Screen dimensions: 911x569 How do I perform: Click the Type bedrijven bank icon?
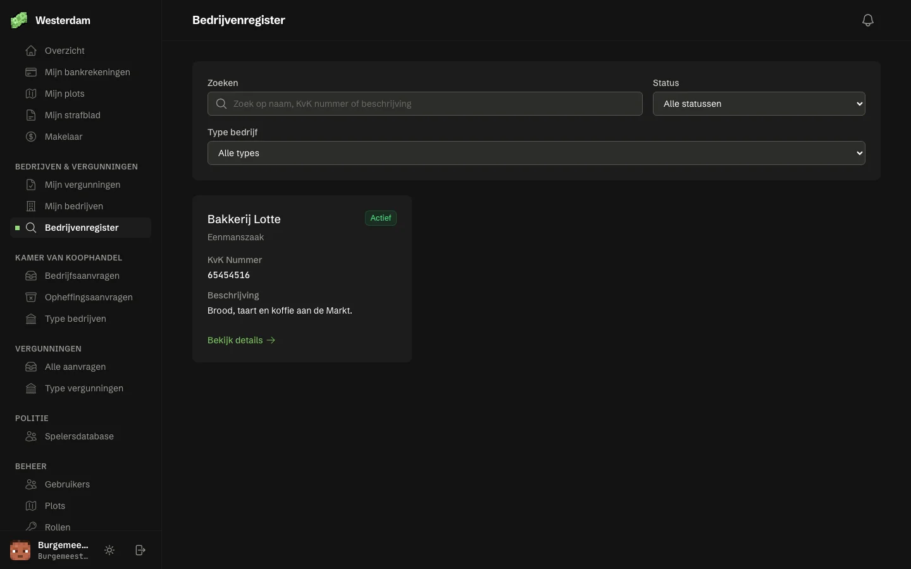tap(31, 319)
